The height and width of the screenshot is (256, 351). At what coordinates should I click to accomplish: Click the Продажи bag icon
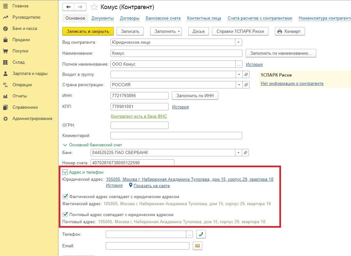5,40
